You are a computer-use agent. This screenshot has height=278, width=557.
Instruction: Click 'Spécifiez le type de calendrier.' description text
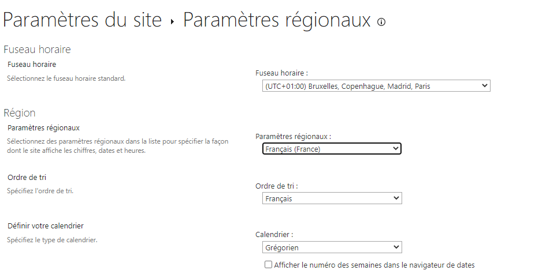52,240
